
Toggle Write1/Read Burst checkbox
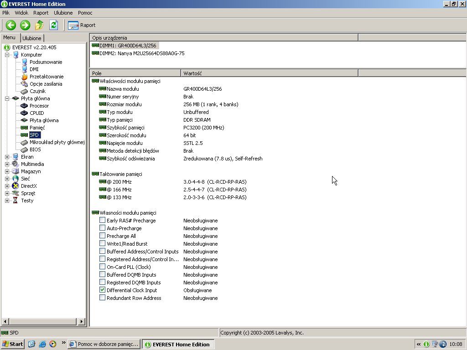102,243
